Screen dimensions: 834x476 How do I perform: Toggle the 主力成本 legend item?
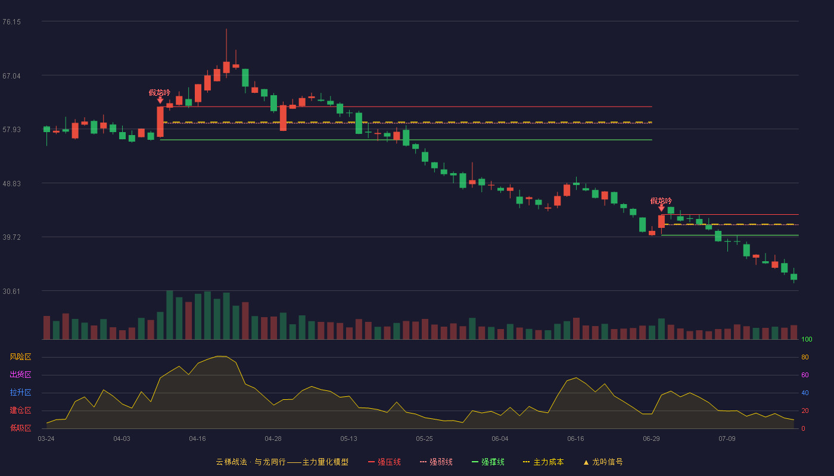click(543, 462)
